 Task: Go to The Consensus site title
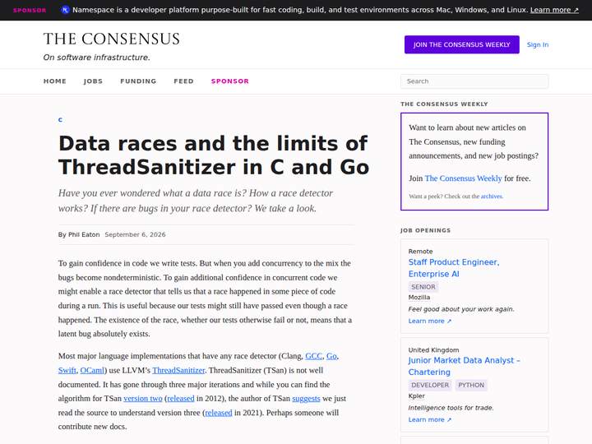[x=111, y=39]
